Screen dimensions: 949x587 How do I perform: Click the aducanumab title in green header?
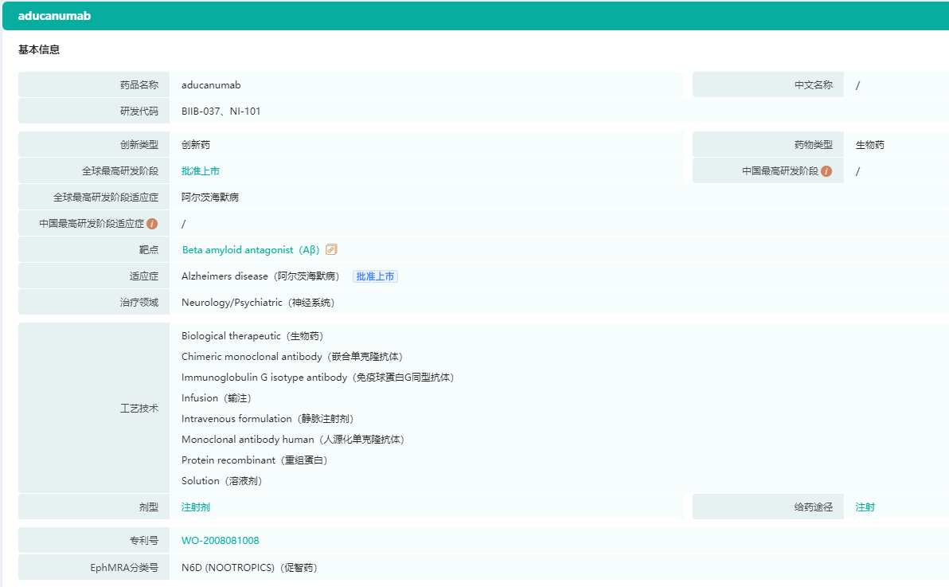pyautogui.click(x=54, y=16)
